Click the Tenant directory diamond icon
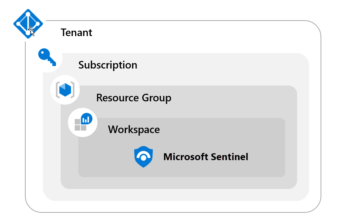339x220 pixels. 28,24
